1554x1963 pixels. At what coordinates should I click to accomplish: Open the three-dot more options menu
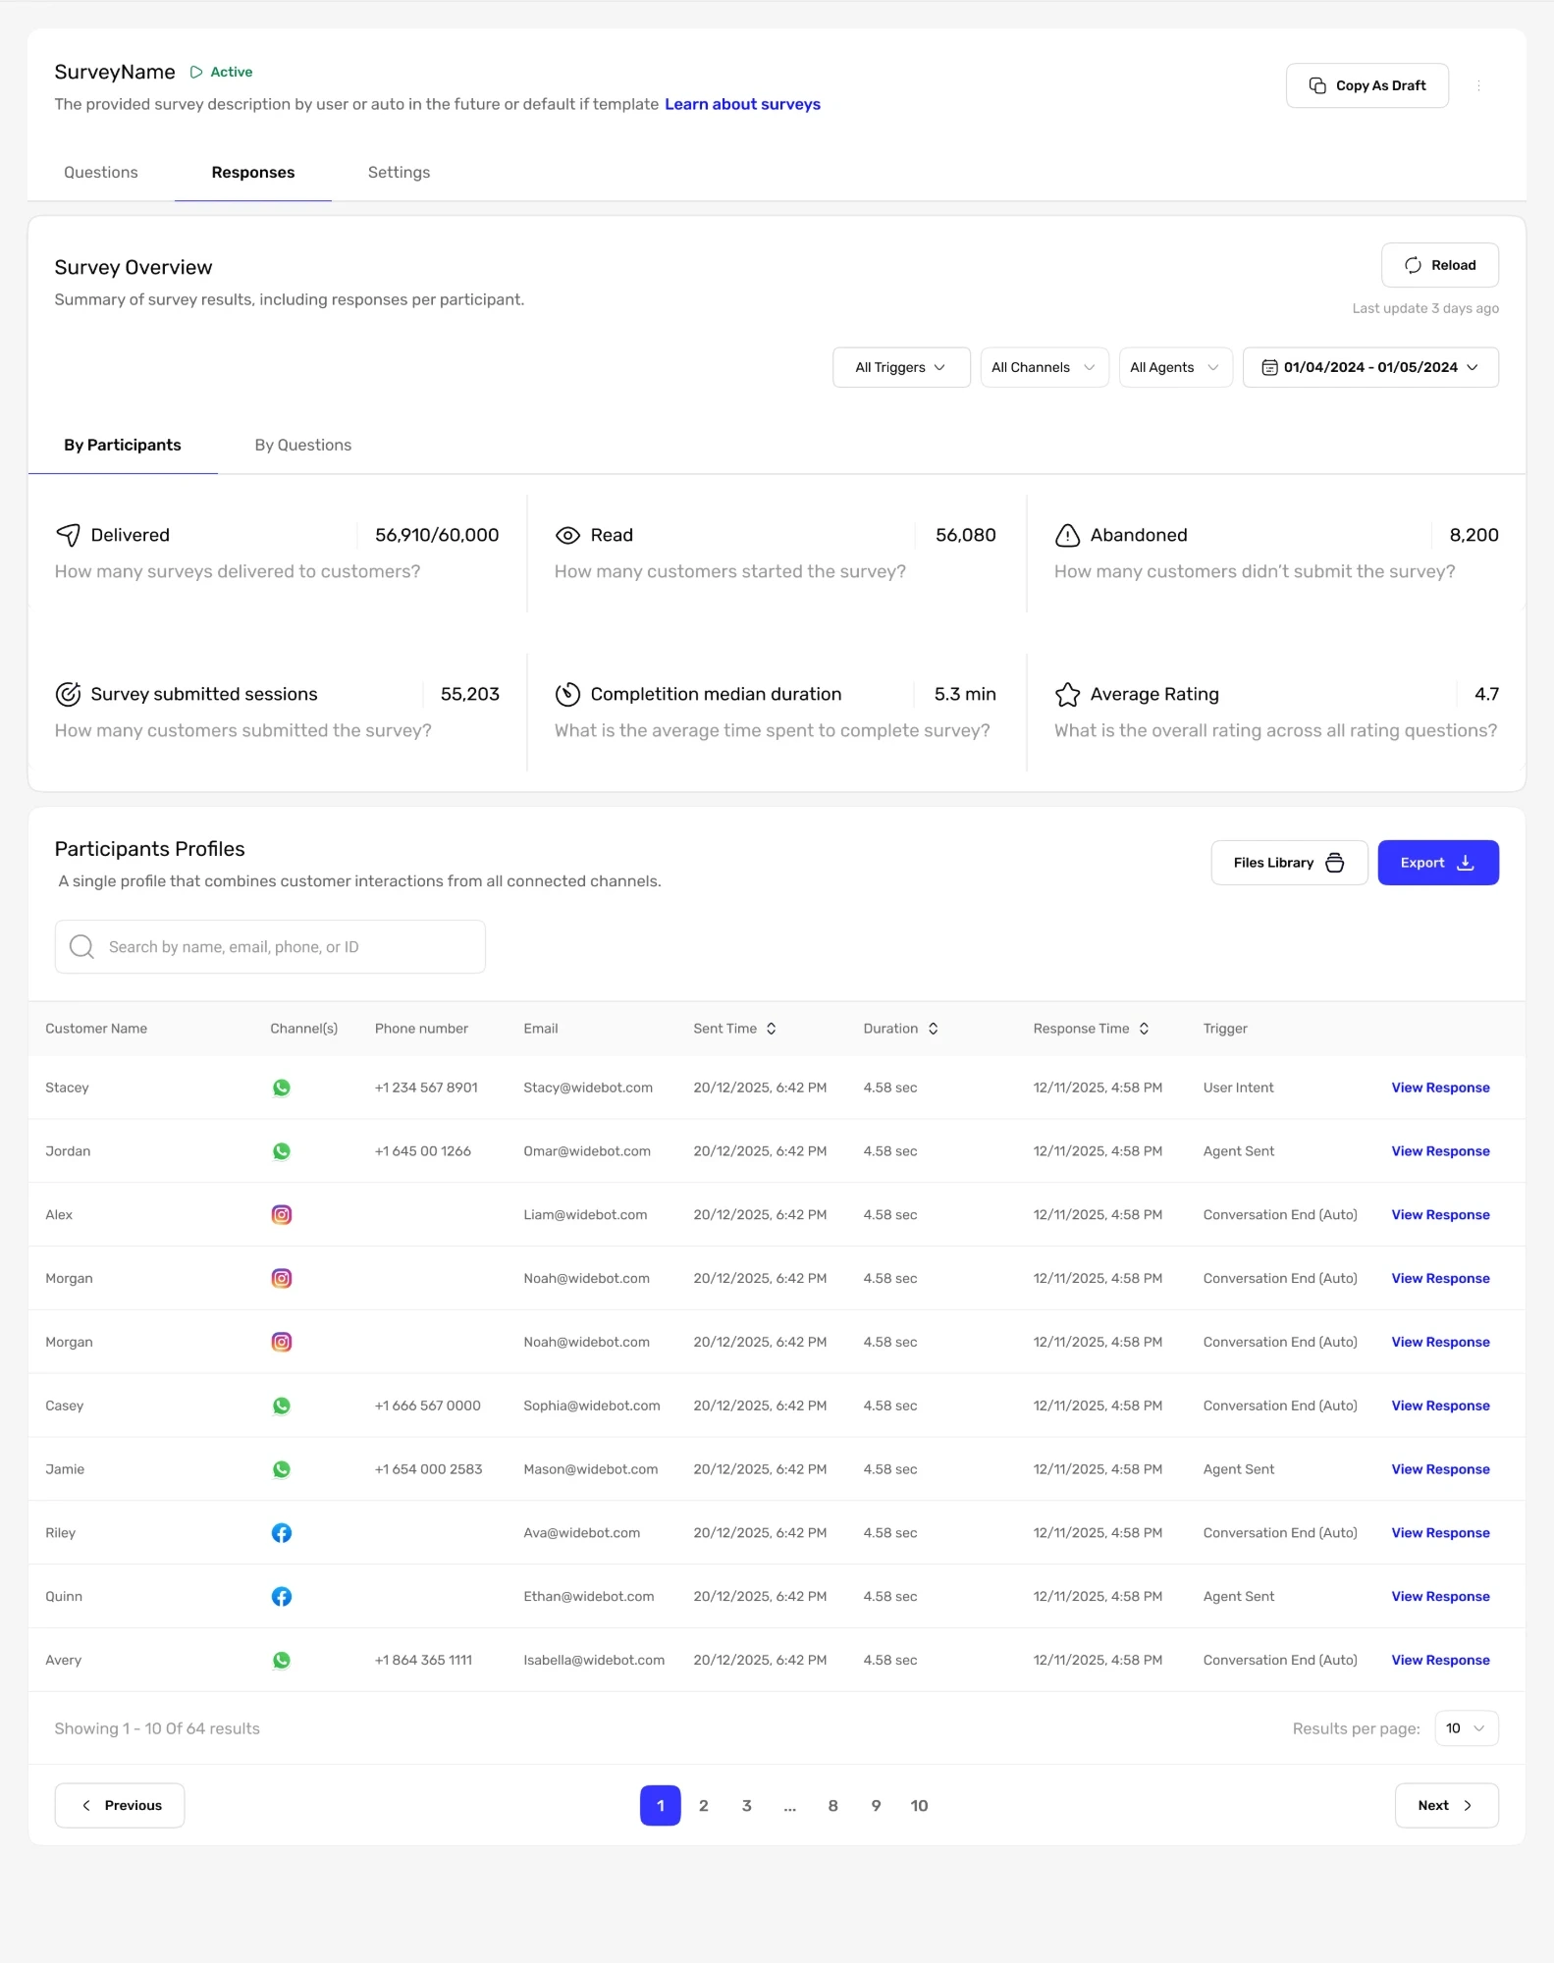[x=1478, y=86]
